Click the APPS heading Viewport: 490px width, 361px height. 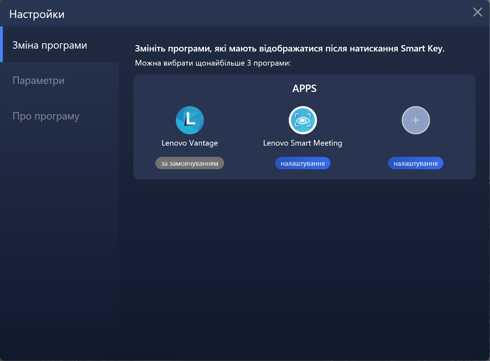pos(304,88)
